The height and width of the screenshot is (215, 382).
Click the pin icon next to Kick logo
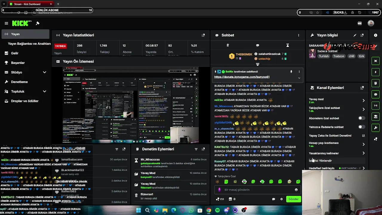[x=38, y=23]
